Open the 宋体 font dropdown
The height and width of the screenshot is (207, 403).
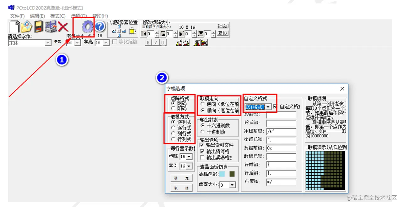point(48,43)
